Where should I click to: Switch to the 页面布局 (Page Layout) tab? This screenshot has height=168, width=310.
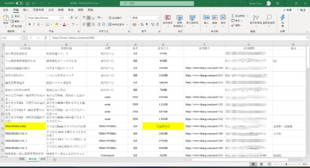38,10
